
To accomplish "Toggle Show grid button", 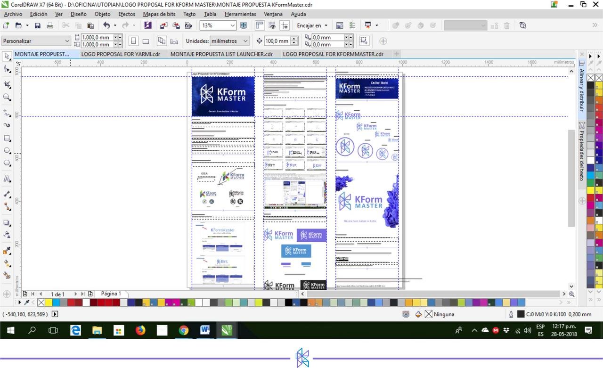I will 272,25.
